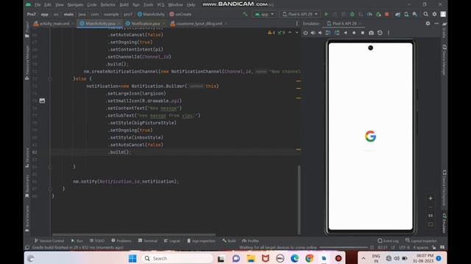Image resolution: width=471 pixels, height=264 pixels.
Task: Click the Windows taskbar Search box
Action: point(177,258)
